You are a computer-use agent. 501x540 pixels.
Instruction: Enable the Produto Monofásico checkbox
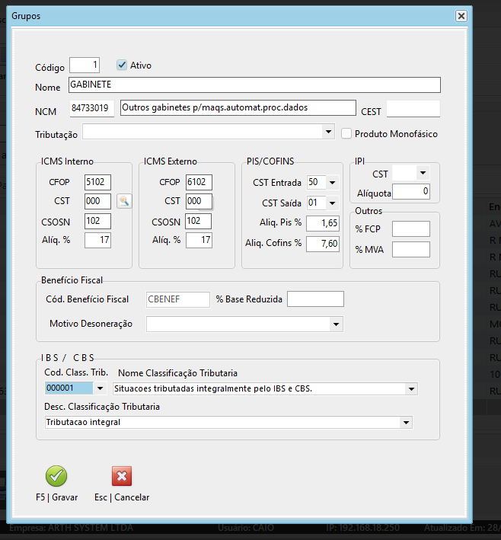click(346, 133)
